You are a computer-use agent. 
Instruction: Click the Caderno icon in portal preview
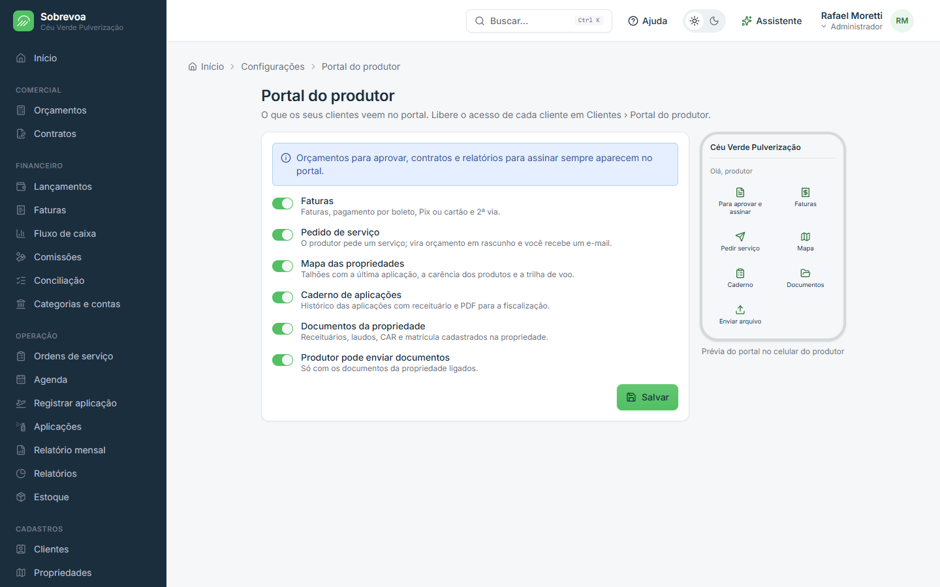pos(740,273)
